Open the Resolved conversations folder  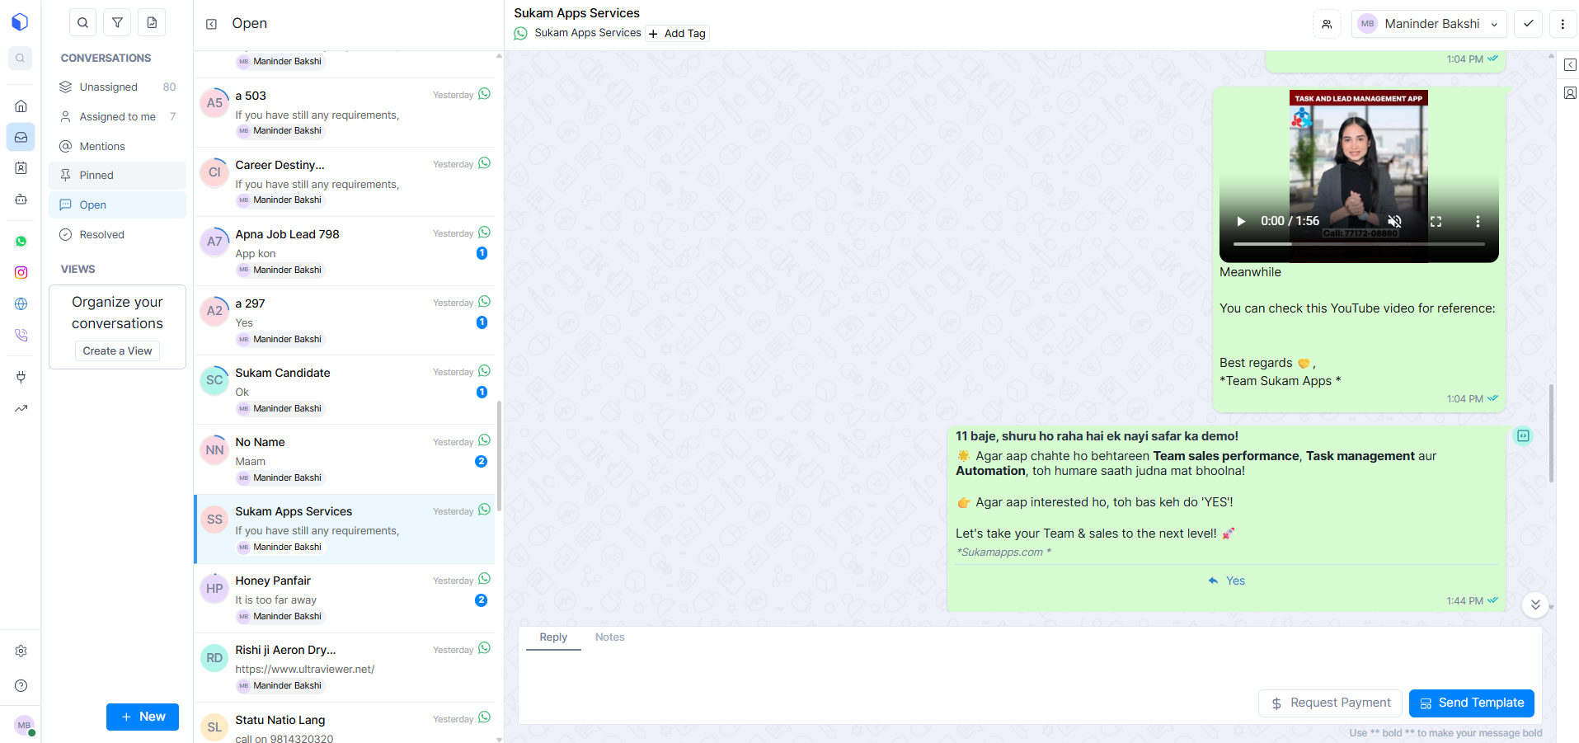(x=117, y=235)
